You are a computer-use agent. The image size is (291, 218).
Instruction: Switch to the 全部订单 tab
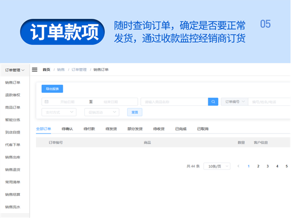(x=44, y=129)
